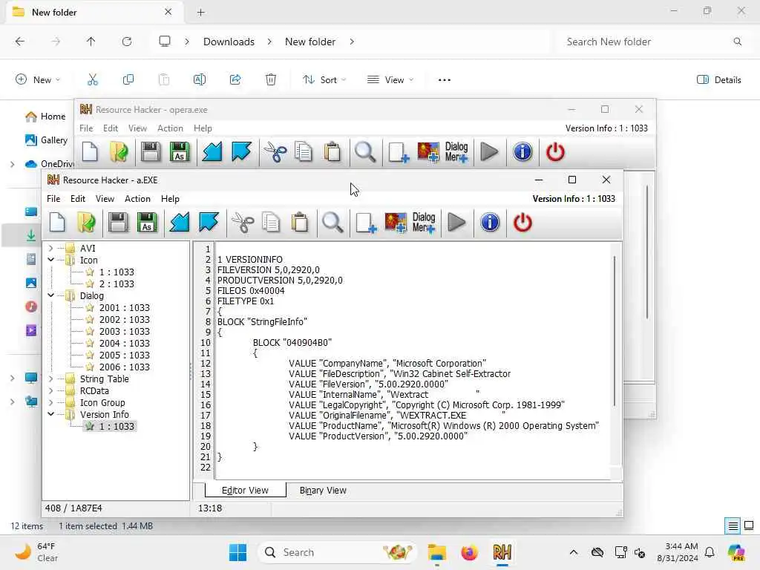Select Dialog resource 2006 : 1033
Viewport: 760px width, 570px height.
(124, 367)
